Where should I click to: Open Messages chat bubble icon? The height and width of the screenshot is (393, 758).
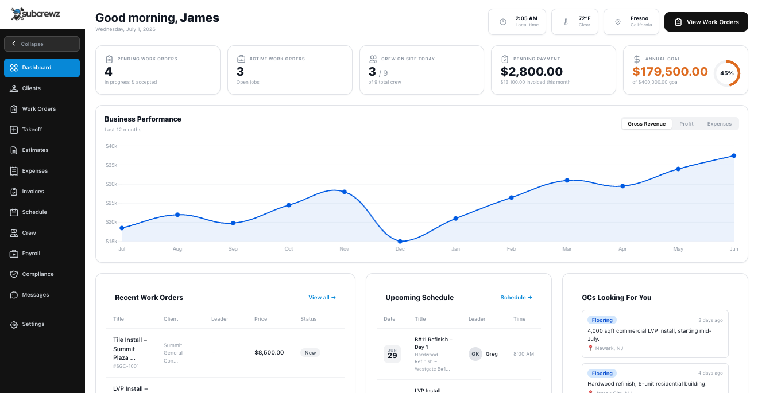click(14, 295)
